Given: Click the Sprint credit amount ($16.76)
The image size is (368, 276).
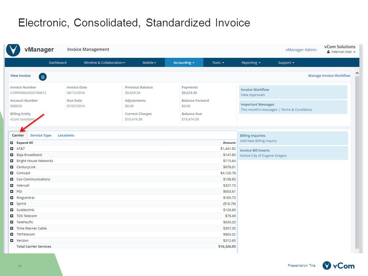Looking at the screenshot, I should [229, 204].
